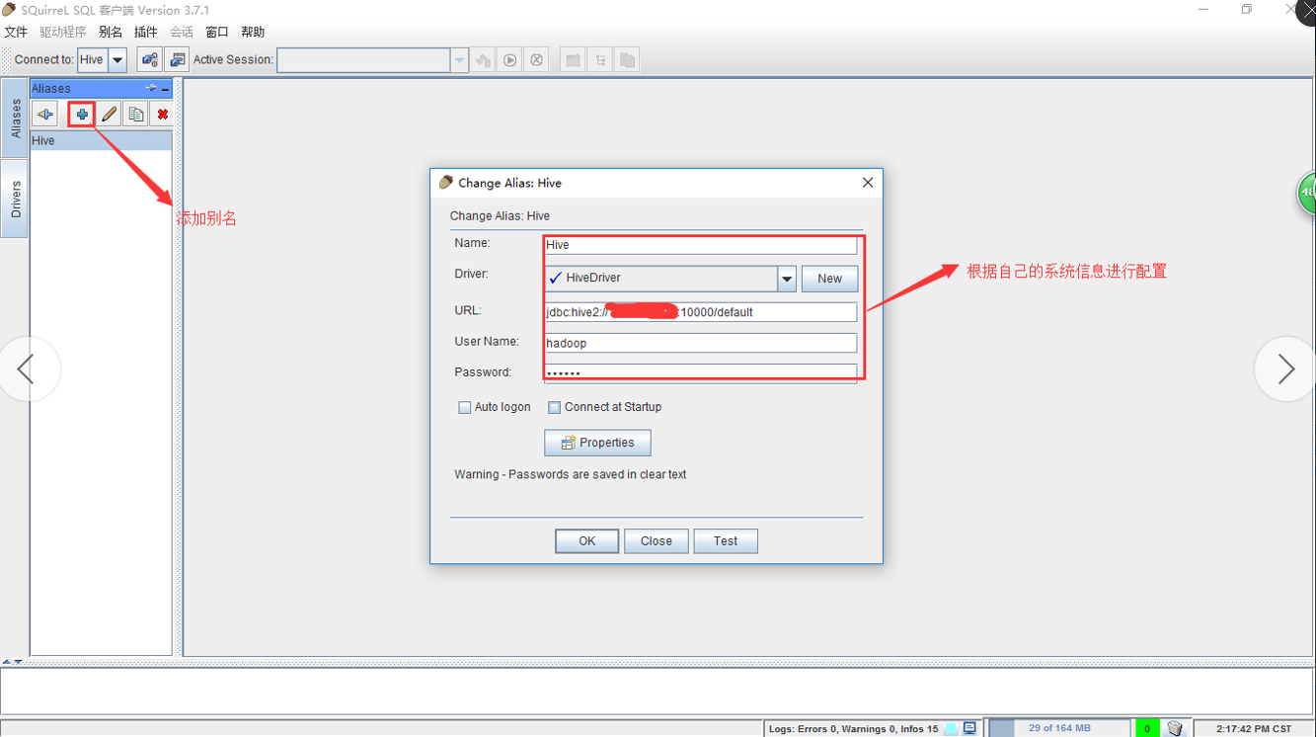
Task: Click the garbage collector trash icon
Action: pos(1174,728)
